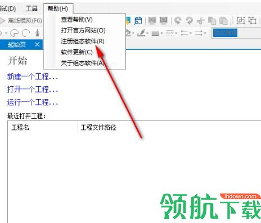The image size is (261, 223).
Task: Open the 调试(D) menu
Action: 8,8
